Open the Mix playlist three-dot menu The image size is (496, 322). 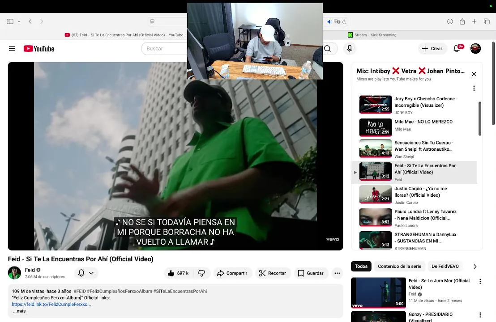[474, 88]
